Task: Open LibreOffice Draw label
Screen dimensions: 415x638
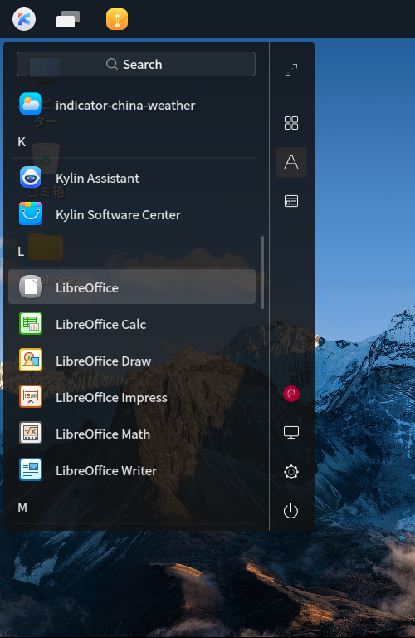Action: coord(103,361)
